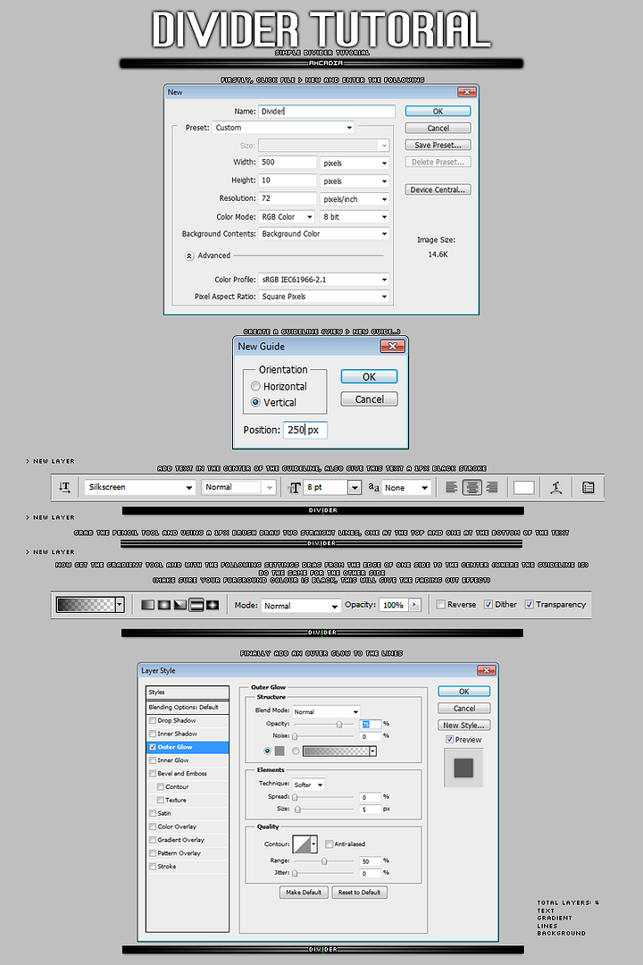
Task: Choose reflected gradient type icon
Action: click(196, 605)
